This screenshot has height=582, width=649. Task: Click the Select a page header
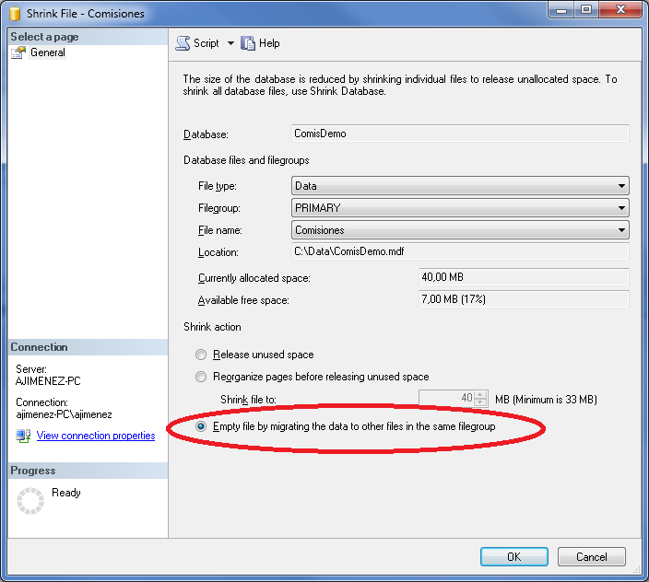[x=88, y=37]
